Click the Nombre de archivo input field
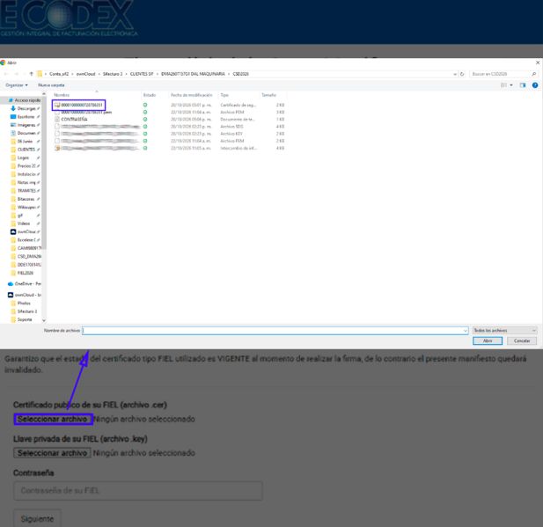This screenshot has height=527, width=543. click(x=275, y=331)
